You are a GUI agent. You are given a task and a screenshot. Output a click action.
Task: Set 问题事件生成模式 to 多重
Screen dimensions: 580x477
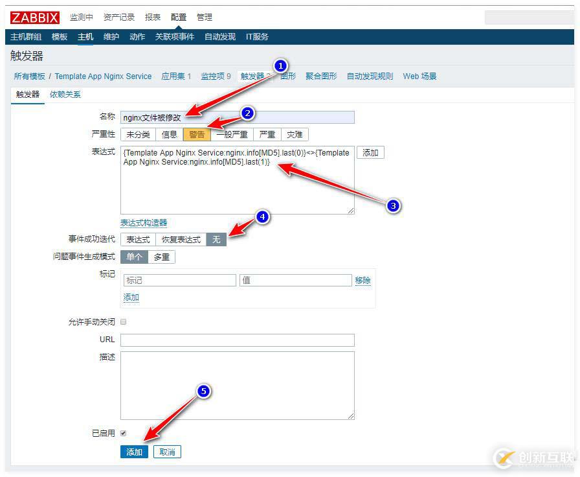point(162,257)
